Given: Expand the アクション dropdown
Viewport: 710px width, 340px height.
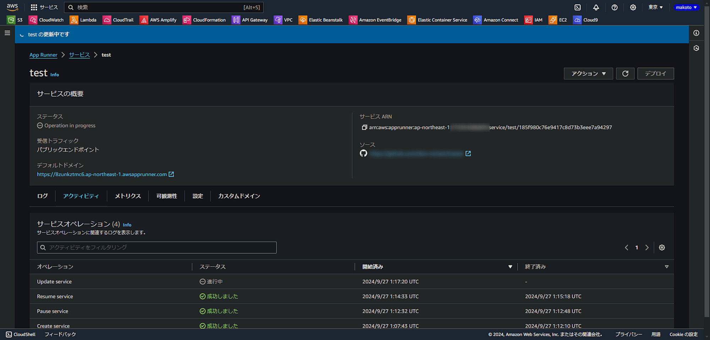Looking at the screenshot, I should 588,74.
